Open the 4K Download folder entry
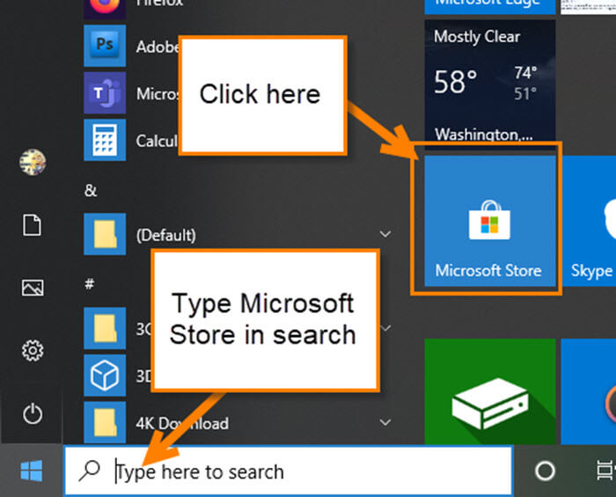616x497 pixels. 239,423
